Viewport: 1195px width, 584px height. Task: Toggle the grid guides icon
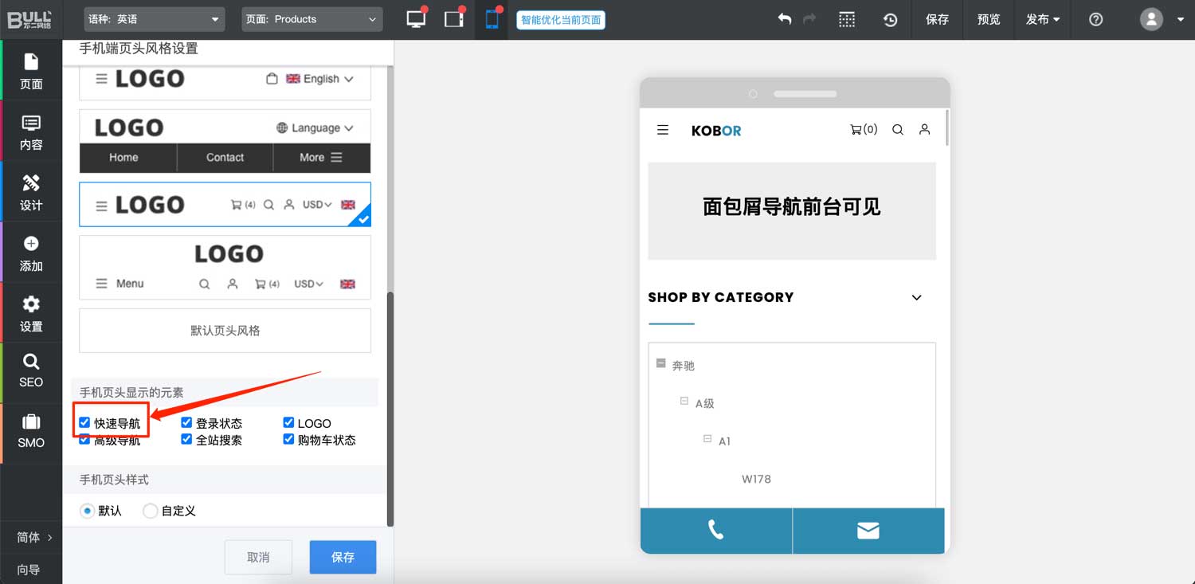coord(847,20)
